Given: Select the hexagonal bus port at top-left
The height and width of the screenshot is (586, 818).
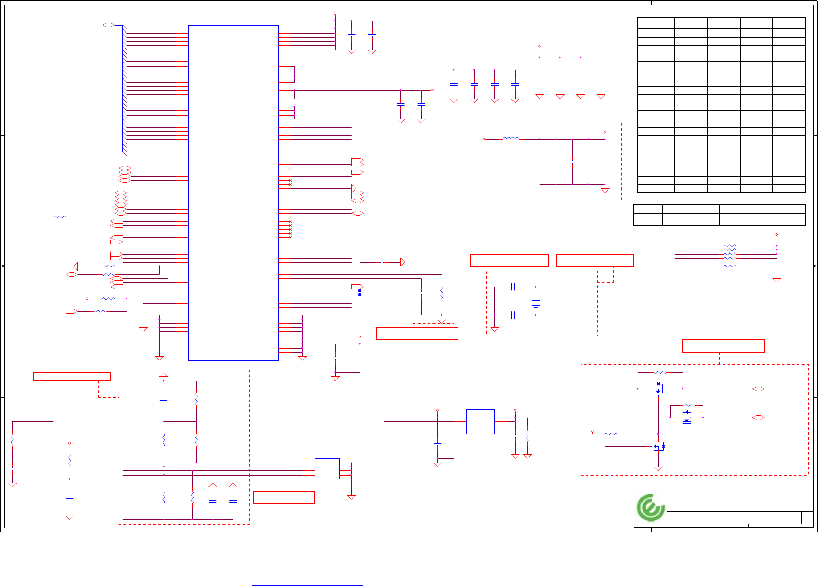Looking at the screenshot, I should coord(108,25).
